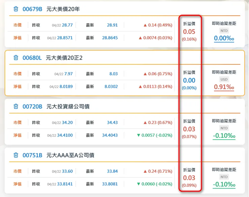Click the -0.10‰ tracking difference of 00720B
Viewport: 249px width, 197px height.
click(x=224, y=135)
